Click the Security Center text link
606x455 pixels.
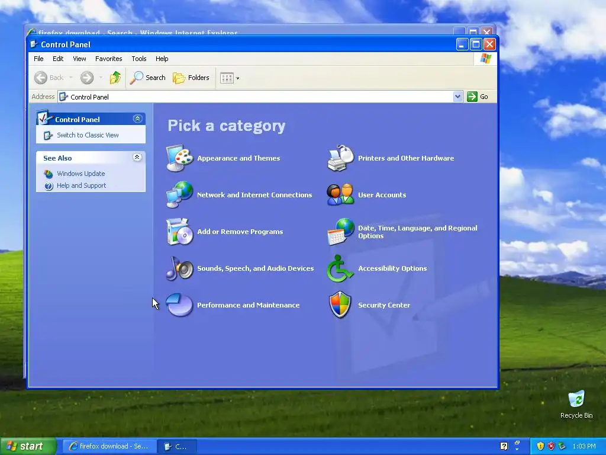coord(384,305)
